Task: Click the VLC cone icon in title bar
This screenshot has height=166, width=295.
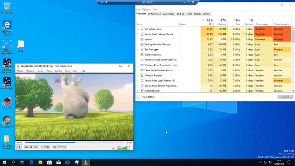Action: point(18,66)
